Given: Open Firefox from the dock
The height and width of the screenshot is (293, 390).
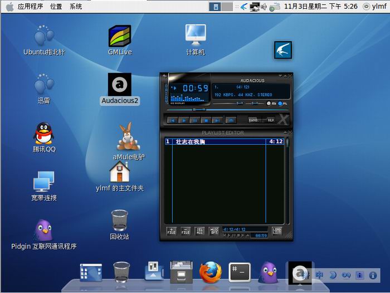Looking at the screenshot, I should [211, 272].
